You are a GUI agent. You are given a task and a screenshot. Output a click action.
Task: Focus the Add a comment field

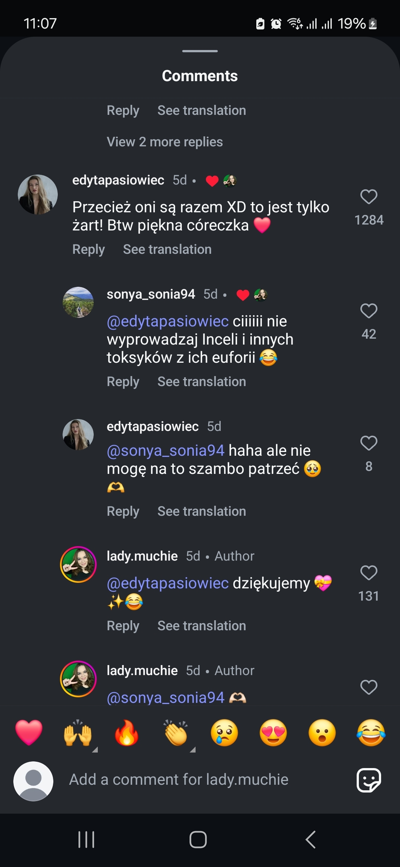(179, 780)
